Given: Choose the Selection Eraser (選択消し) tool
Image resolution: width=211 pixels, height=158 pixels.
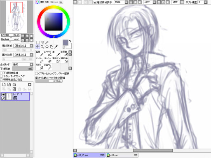Looking at the screenshot, I should (64, 60).
